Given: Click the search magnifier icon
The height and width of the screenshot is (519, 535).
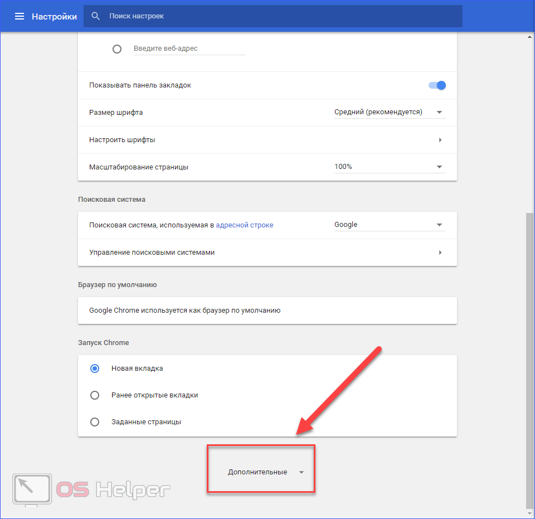Looking at the screenshot, I should (x=96, y=16).
